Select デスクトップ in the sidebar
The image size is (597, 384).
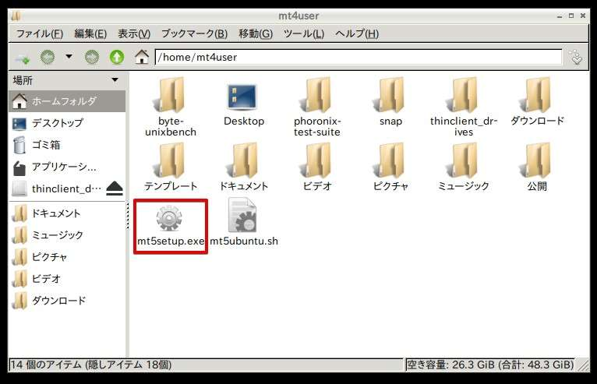point(67,123)
